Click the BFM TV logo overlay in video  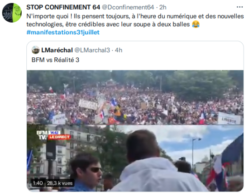pos(42,135)
